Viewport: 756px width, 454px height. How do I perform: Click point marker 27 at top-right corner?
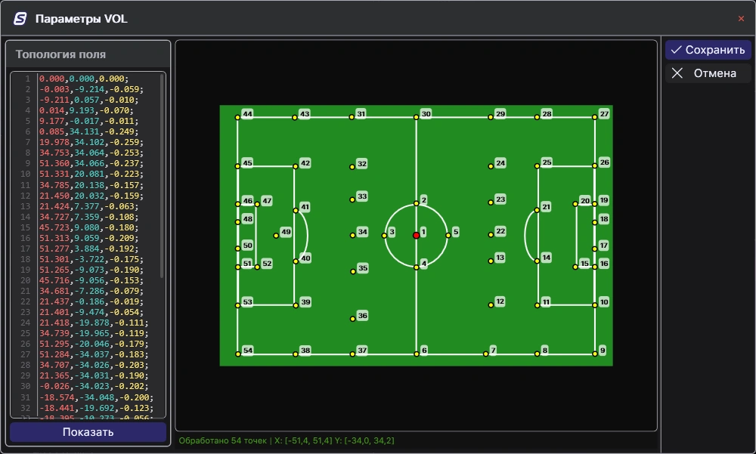point(595,117)
